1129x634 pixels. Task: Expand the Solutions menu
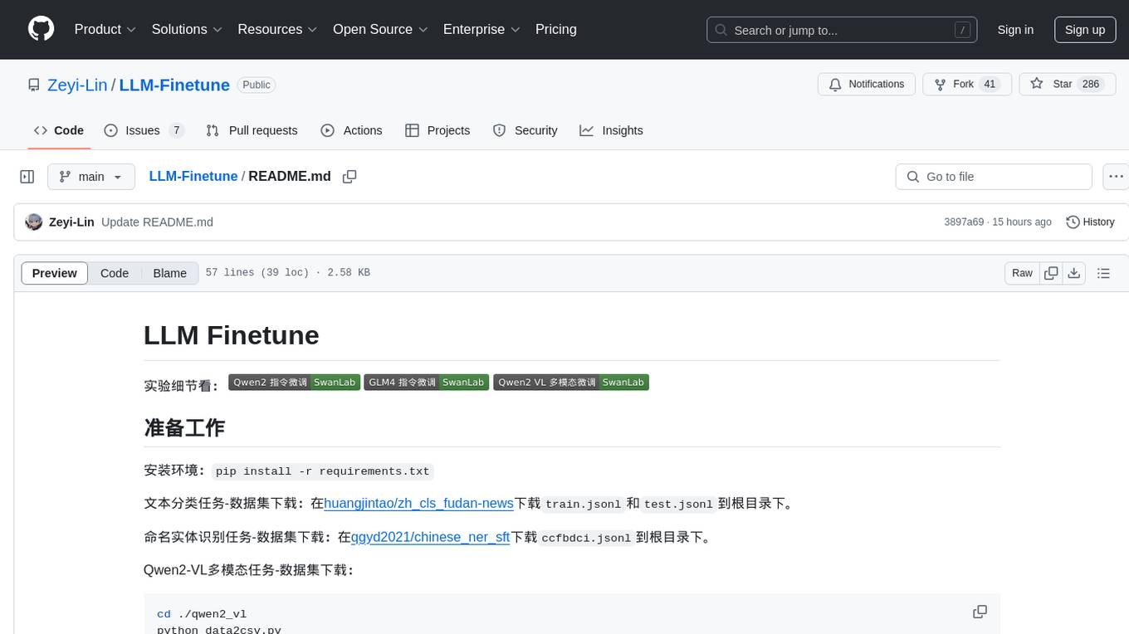[x=187, y=29]
